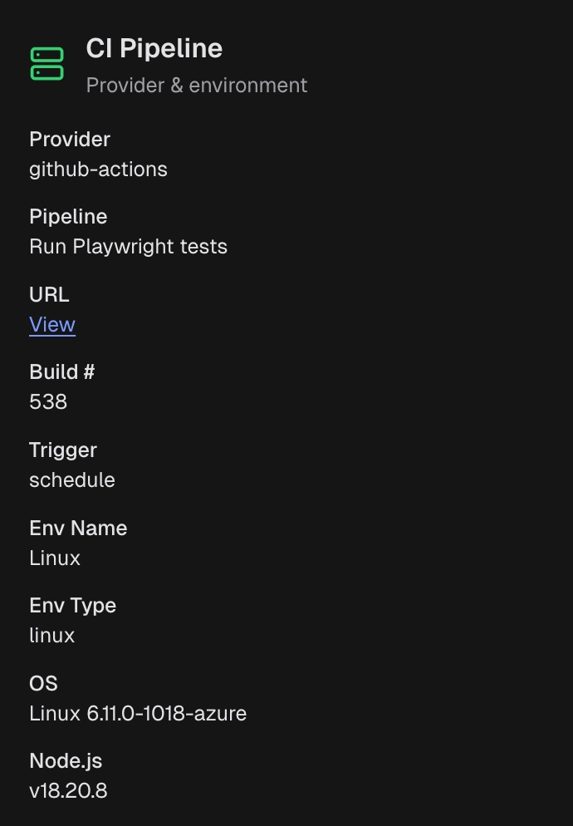The width and height of the screenshot is (573, 826).
Task: Click the Pipeline field label
Action: click(67, 216)
